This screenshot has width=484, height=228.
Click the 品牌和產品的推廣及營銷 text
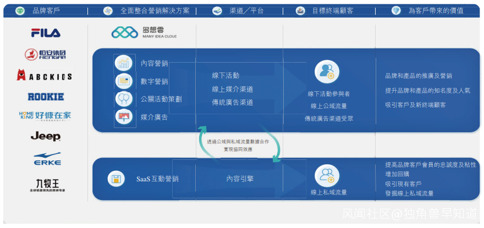pyautogui.click(x=419, y=76)
